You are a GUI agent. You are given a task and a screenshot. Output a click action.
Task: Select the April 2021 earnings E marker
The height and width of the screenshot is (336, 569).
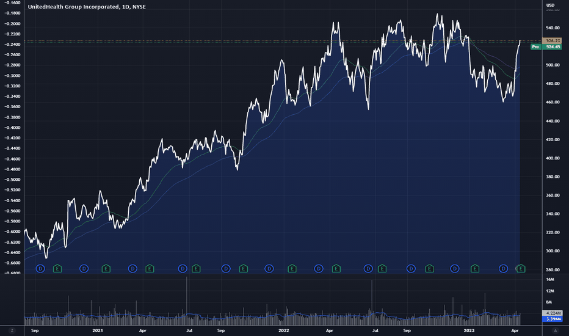(150, 269)
